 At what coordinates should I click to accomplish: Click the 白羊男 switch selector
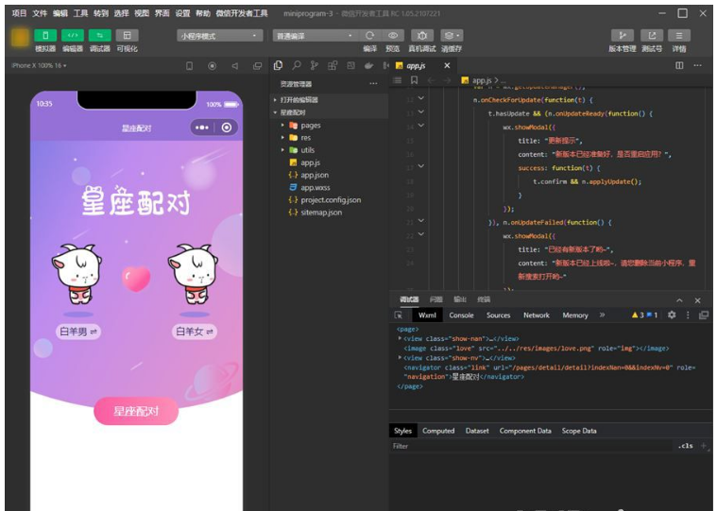78,332
